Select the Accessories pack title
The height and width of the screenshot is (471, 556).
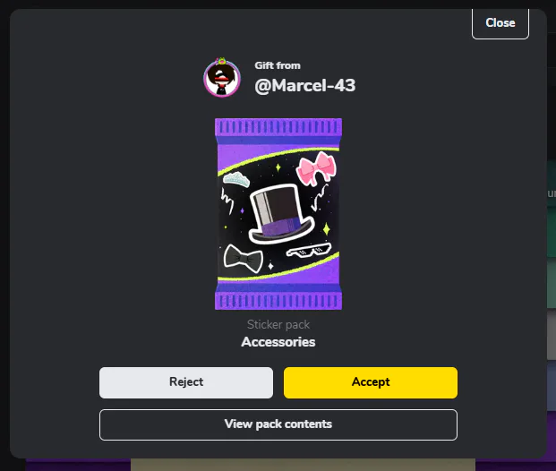[x=278, y=342]
